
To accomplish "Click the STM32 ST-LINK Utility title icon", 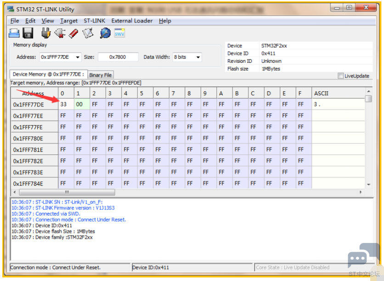I will [11, 9].
